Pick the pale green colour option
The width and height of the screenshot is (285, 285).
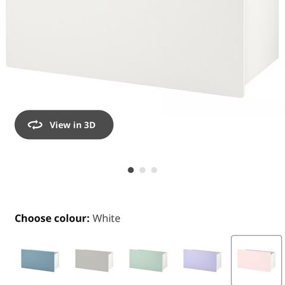point(148,261)
